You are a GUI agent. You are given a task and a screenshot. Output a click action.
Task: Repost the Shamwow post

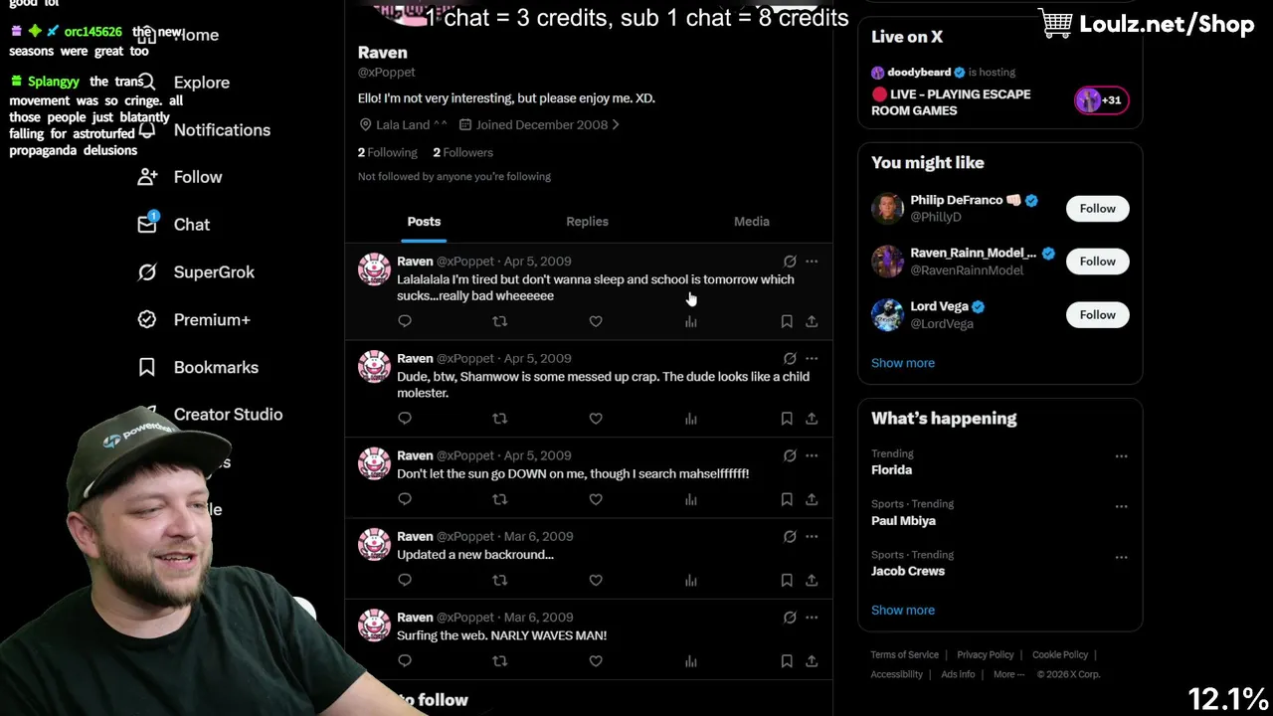(x=499, y=419)
